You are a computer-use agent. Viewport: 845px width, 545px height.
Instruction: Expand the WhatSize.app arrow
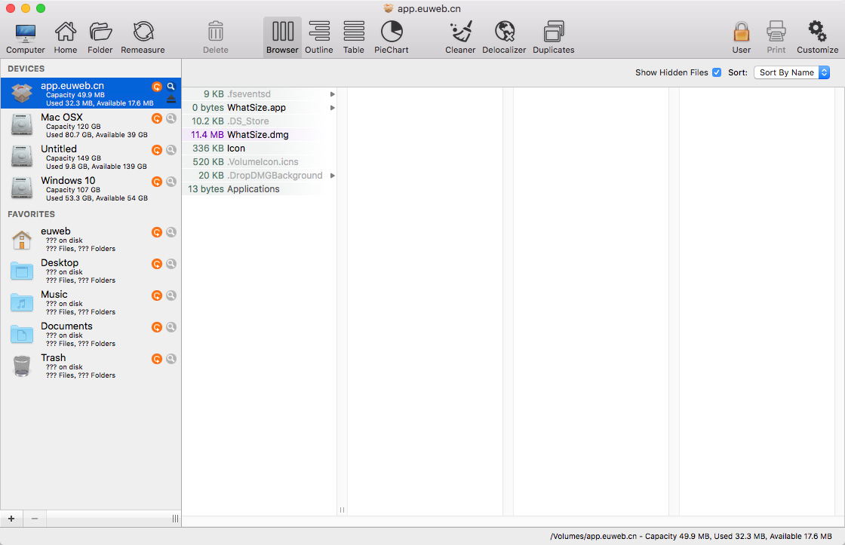pos(333,108)
